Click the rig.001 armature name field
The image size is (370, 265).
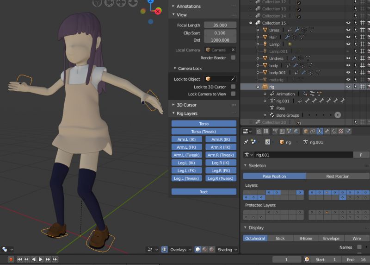pos(304,155)
